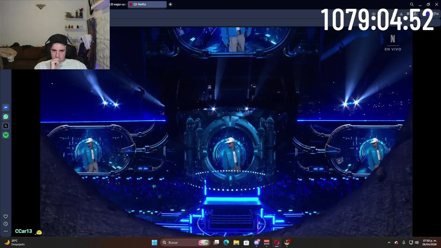Open Microsoft Store from taskbar

(x=246, y=242)
